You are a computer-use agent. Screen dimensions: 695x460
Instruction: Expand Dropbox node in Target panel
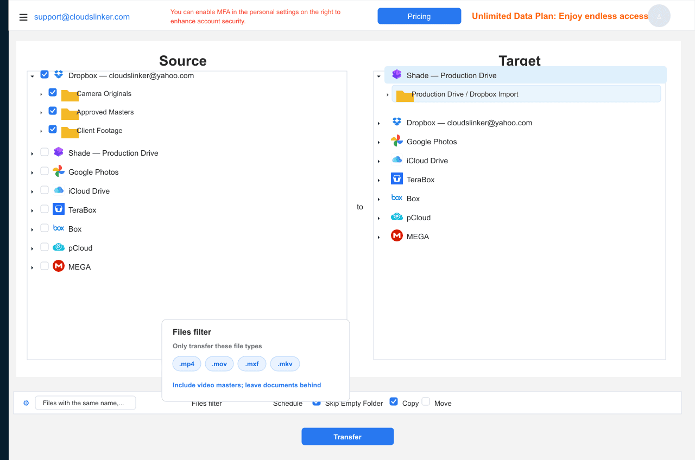point(378,124)
